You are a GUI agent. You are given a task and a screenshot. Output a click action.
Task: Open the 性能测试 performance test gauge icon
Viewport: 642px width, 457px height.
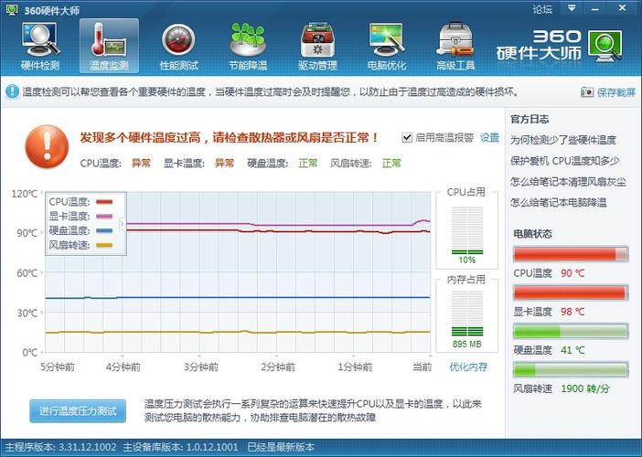tap(178, 47)
